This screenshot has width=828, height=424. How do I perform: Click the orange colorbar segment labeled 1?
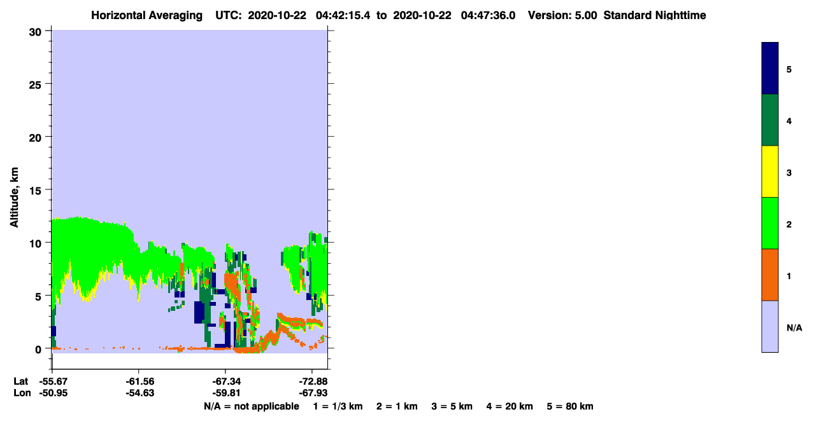(770, 275)
